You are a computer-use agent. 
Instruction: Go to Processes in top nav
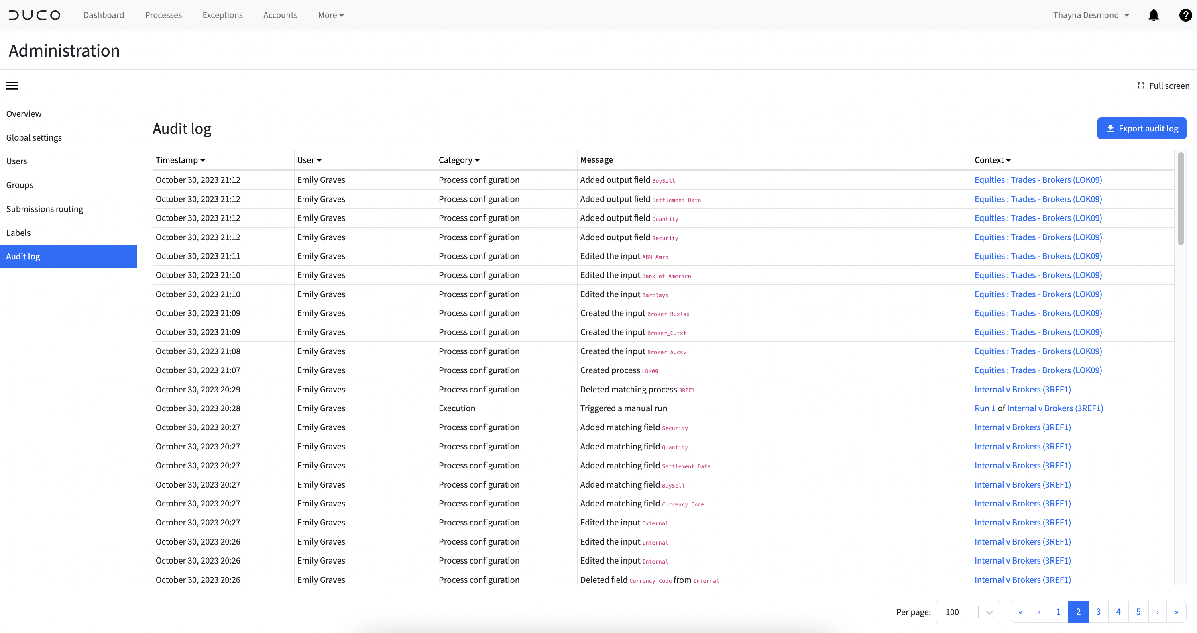click(163, 15)
